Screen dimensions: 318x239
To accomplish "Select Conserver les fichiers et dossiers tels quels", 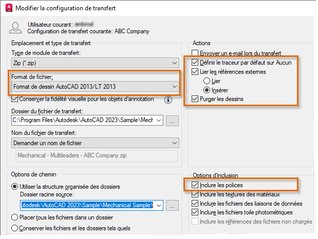I will point(14,228).
